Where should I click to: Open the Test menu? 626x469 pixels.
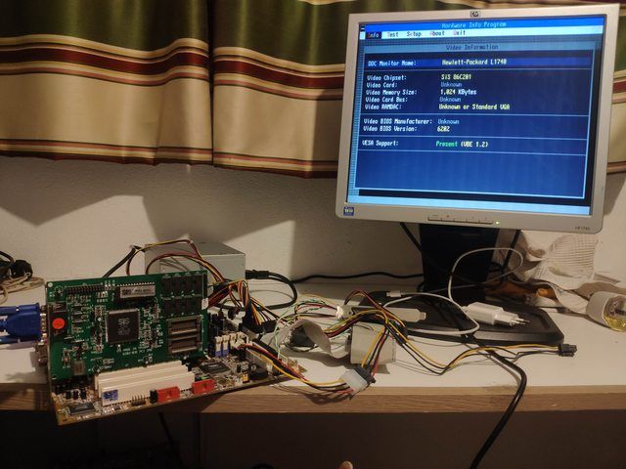point(392,34)
